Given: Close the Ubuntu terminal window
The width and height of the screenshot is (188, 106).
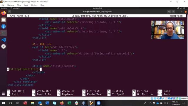Looking at the screenshot, I should click(186, 12).
